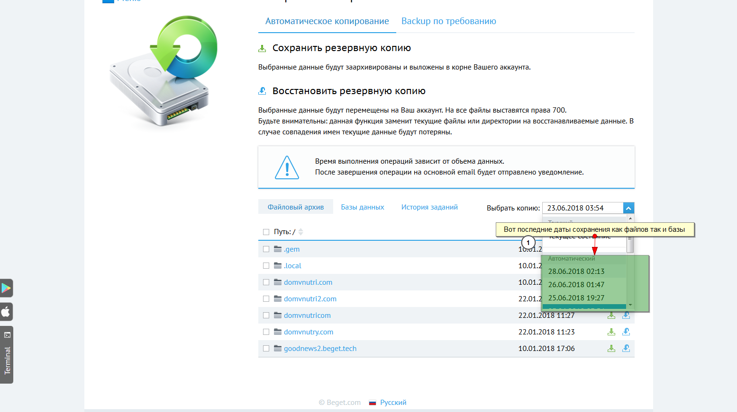Open the goodnews2.beget.tech folder link
The height and width of the screenshot is (412, 737).
click(x=320, y=349)
